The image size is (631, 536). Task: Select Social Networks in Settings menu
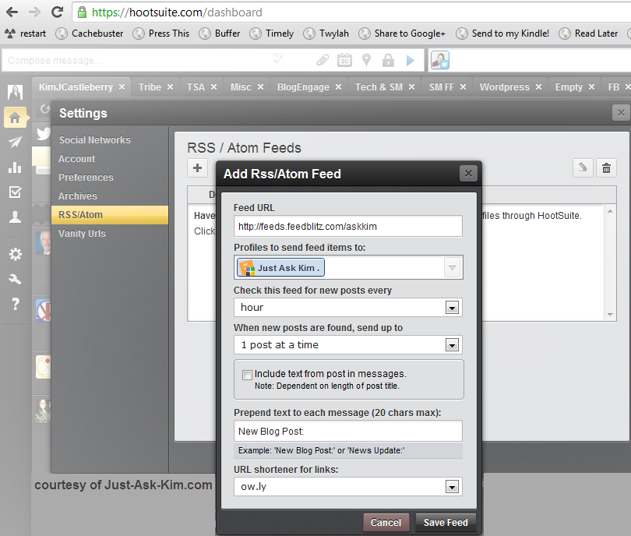94,140
